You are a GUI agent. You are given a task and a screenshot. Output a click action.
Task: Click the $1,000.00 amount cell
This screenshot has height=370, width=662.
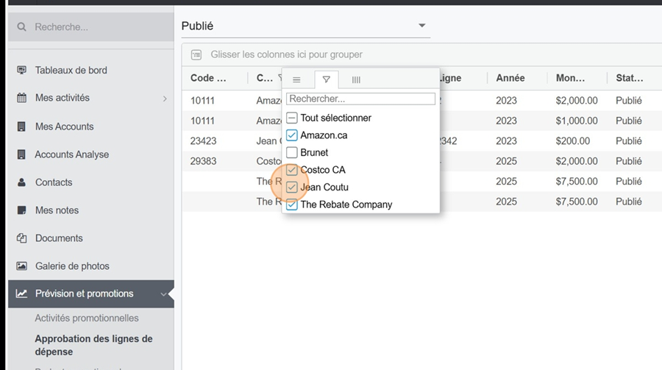pyautogui.click(x=577, y=121)
